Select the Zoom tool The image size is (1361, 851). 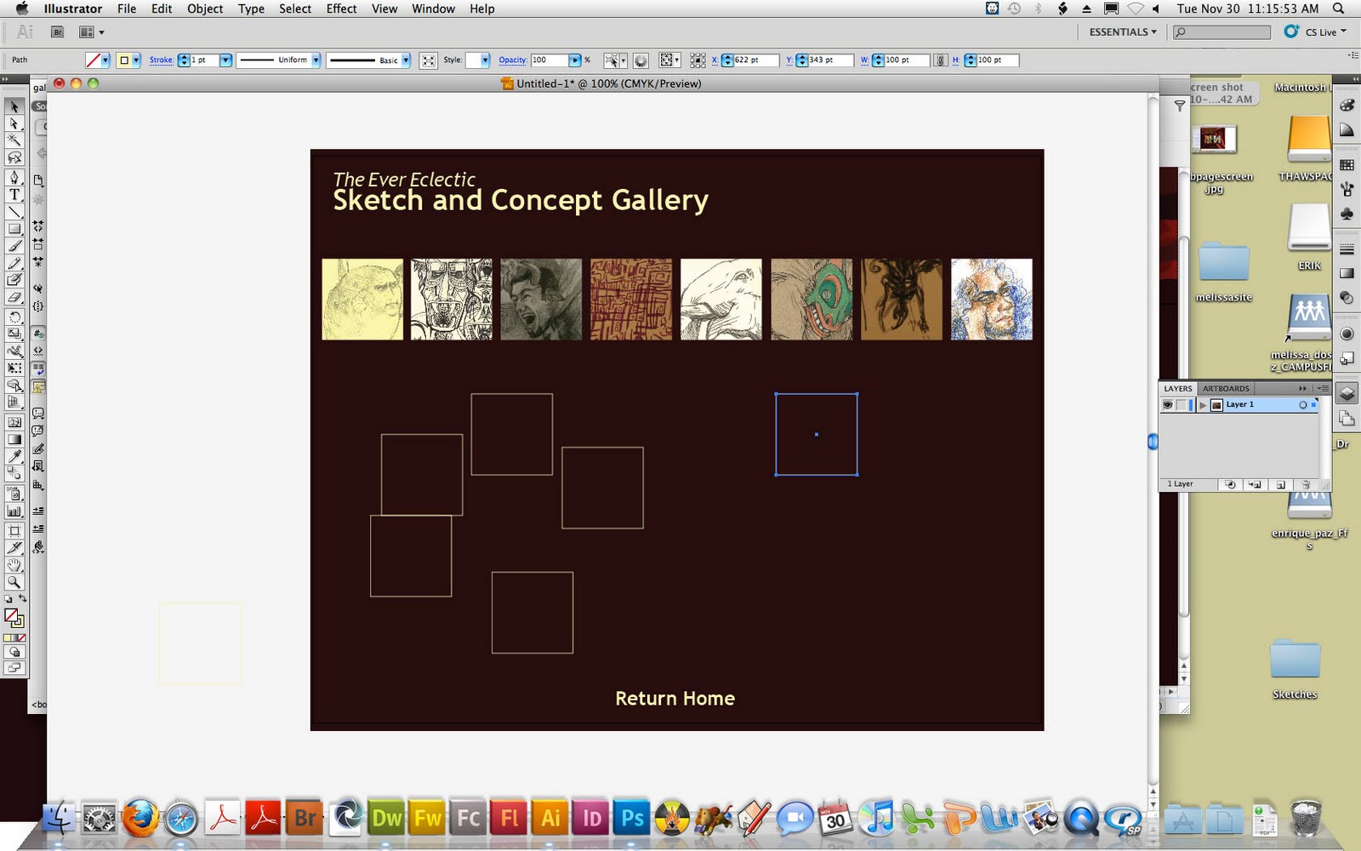(x=14, y=582)
